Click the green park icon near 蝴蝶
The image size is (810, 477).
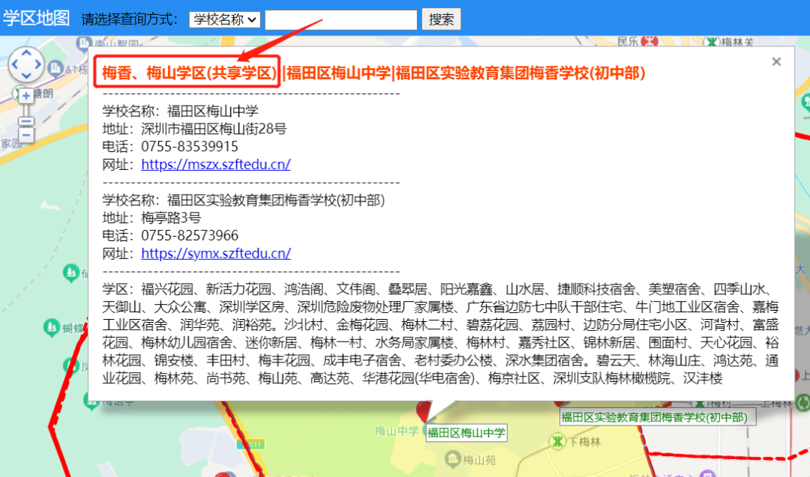click(51, 327)
